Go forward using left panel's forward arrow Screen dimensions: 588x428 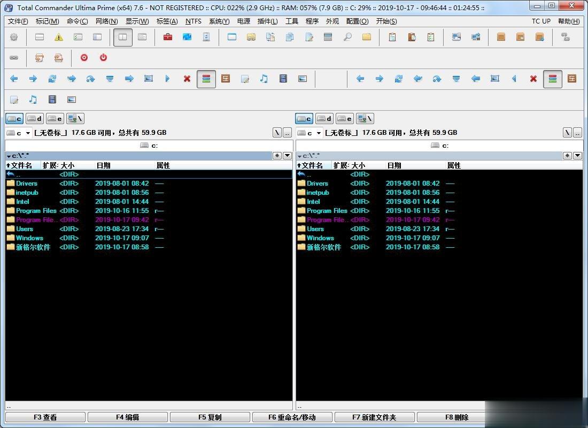33,79
